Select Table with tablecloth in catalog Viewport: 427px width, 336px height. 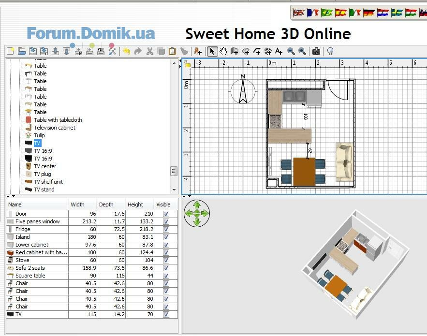pos(58,120)
